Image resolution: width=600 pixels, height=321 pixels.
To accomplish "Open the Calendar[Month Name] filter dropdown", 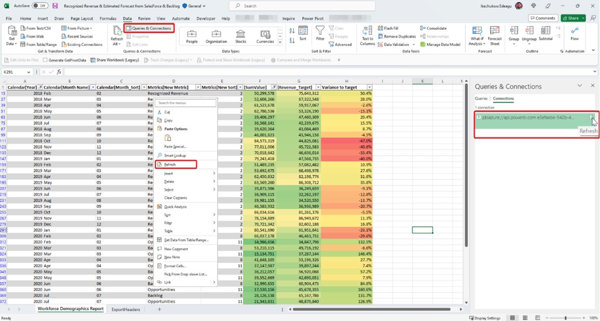I will click(93, 87).
